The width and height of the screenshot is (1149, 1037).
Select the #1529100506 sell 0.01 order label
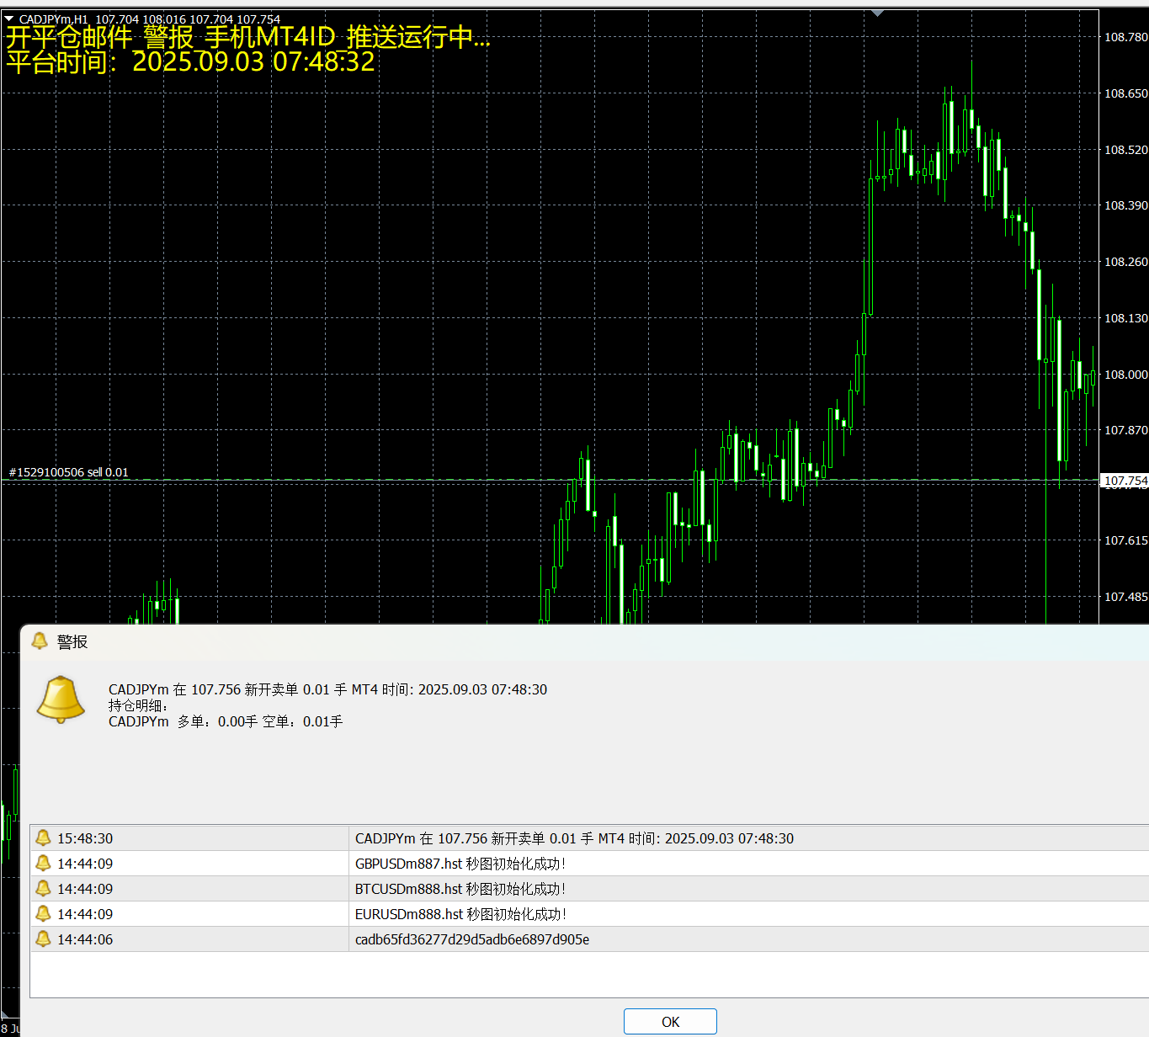tap(69, 472)
